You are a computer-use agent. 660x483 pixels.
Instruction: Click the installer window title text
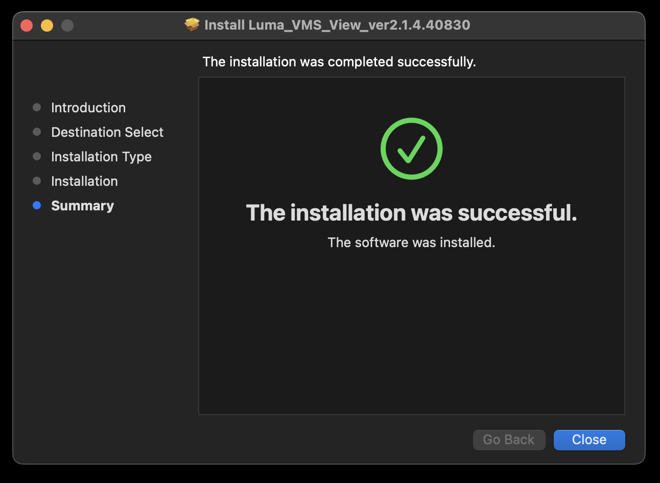click(337, 25)
